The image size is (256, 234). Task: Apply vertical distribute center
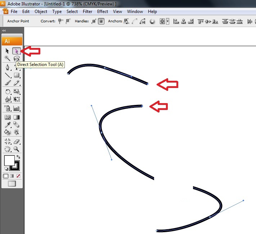coord(233,21)
